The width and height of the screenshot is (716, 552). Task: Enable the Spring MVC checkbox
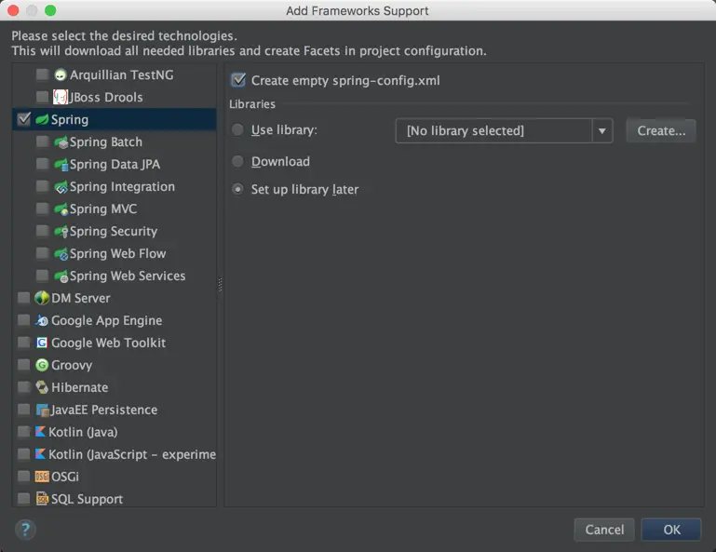point(42,209)
